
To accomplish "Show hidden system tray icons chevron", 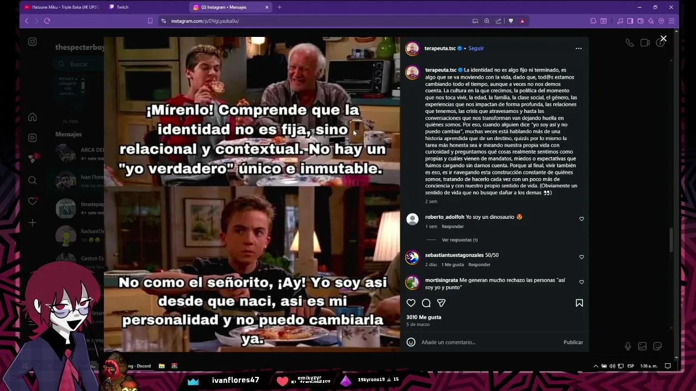I will click(x=596, y=366).
